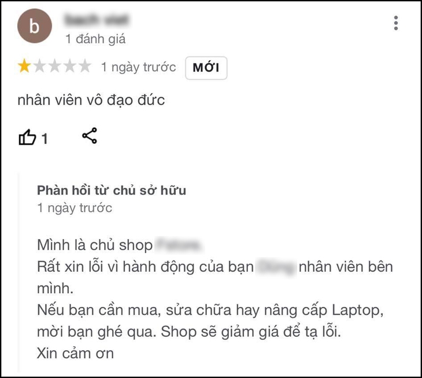Click the fifth gray rating star
The image size is (422, 378).
point(85,66)
